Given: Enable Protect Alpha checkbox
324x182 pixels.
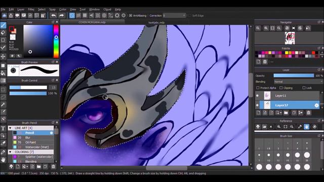Looking at the screenshot, I should [258, 88].
